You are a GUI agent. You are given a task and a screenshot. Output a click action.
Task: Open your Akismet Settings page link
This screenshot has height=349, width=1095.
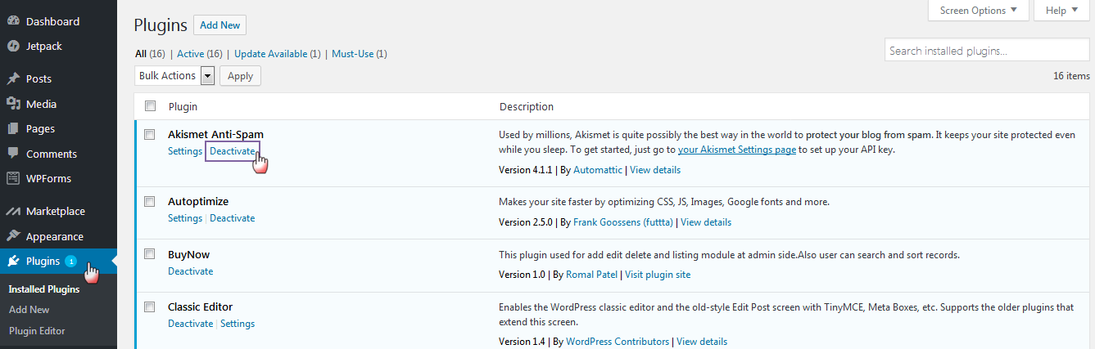click(x=737, y=150)
